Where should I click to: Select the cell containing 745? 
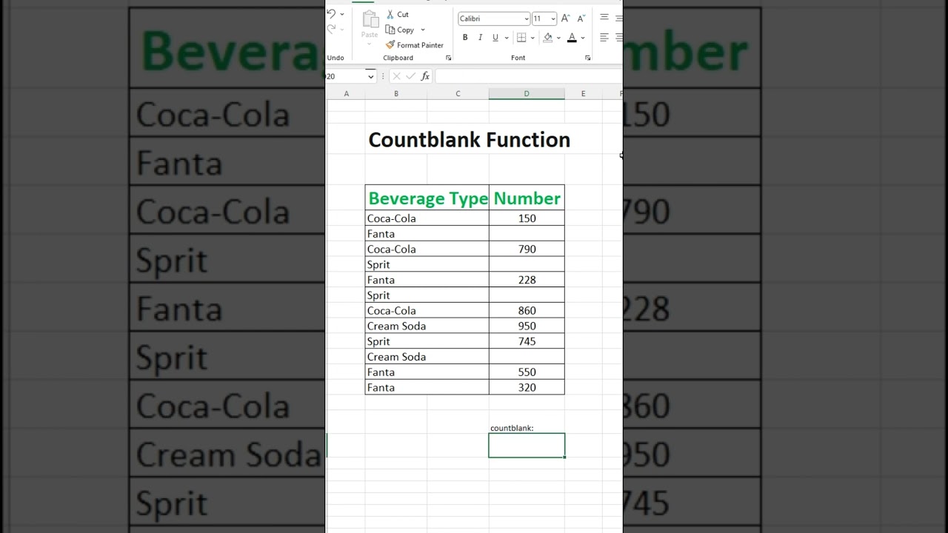point(527,341)
